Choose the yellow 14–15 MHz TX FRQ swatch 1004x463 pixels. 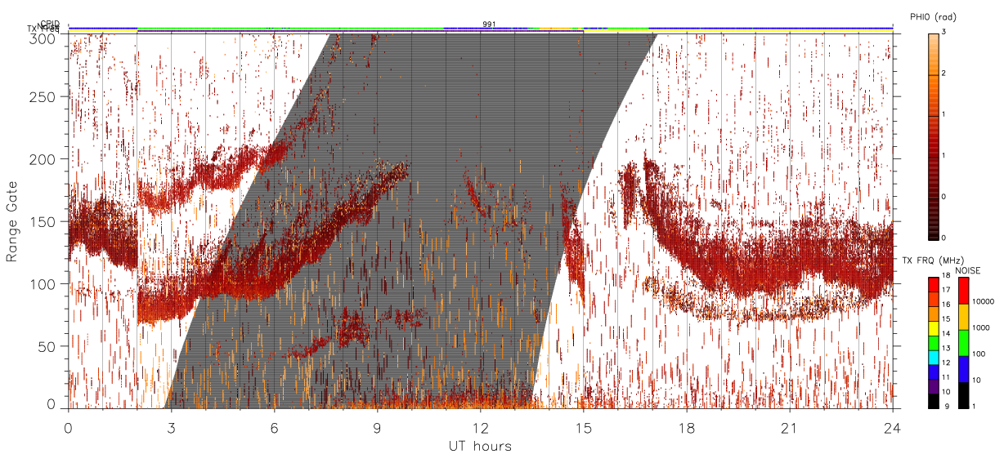[934, 328]
